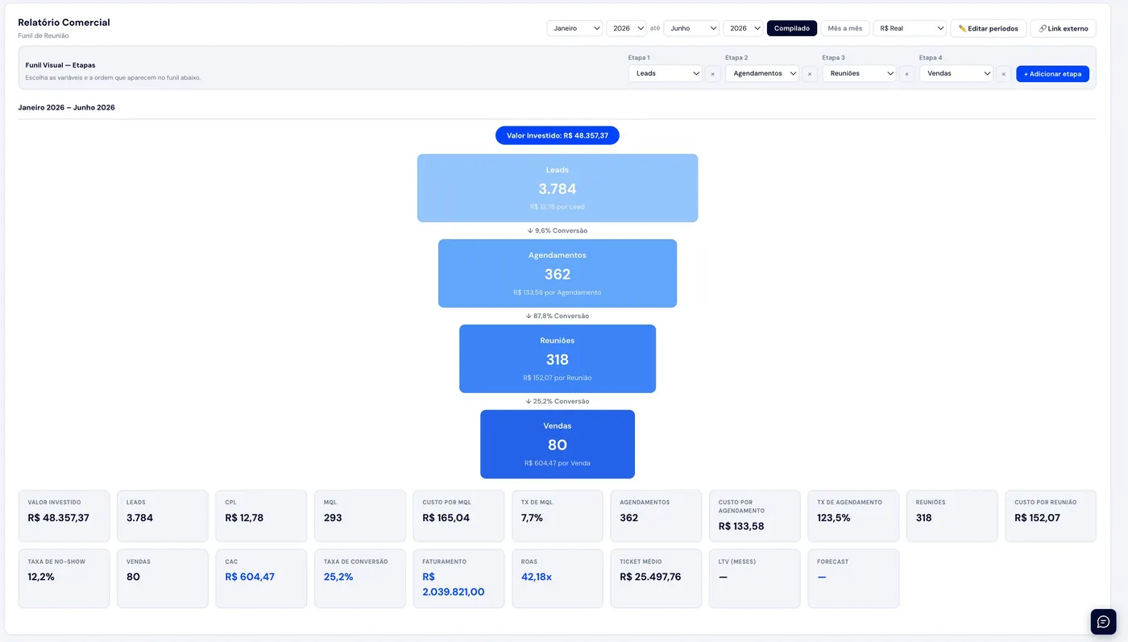Screen dimensions: 1128x642
Task: Click the CAC value R$ 604,47
Action: 250,577
